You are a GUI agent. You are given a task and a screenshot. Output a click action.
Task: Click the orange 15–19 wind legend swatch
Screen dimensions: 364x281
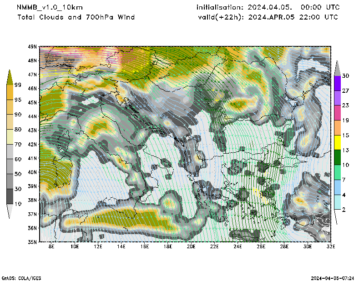[x=338, y=128]
